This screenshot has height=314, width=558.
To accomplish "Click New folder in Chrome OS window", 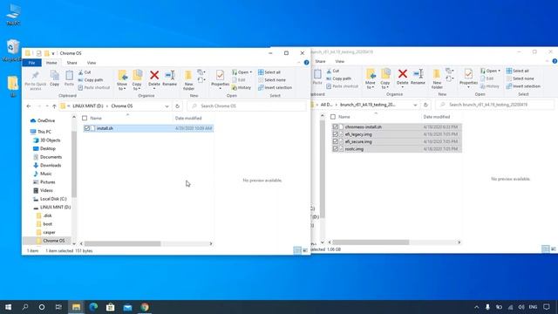I will tap(188, 79).
